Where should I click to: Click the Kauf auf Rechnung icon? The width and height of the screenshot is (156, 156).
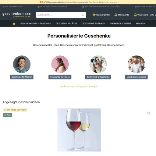(136, 7)
